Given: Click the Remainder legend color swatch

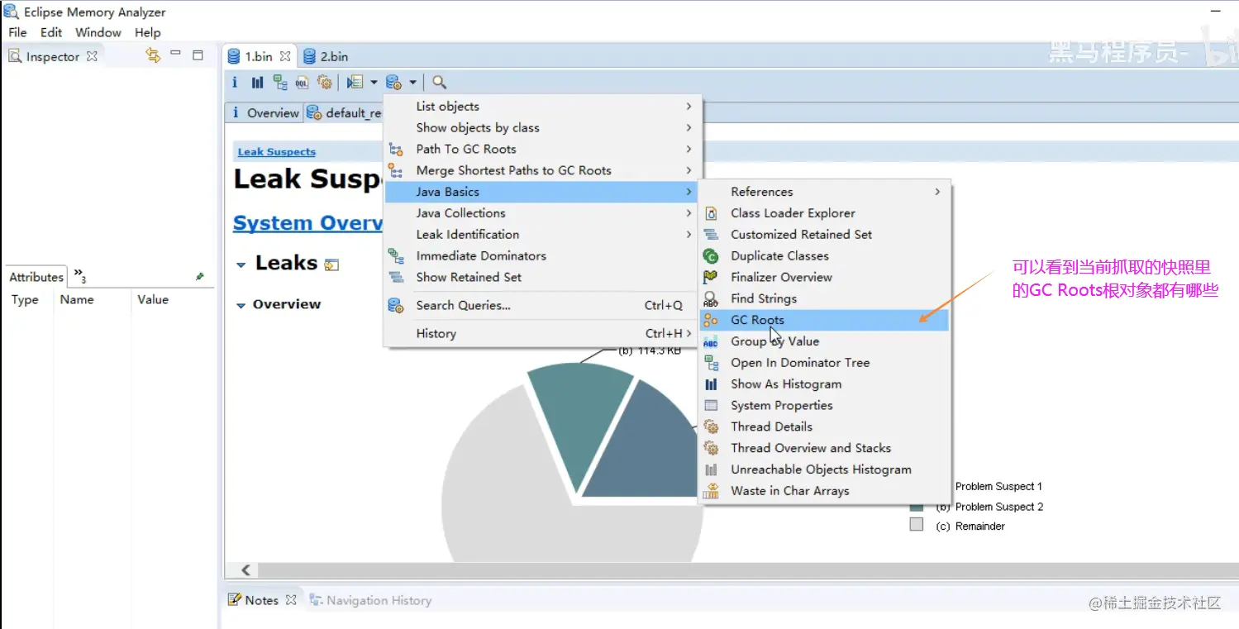Looking at the screenshot, I should 916,525.
